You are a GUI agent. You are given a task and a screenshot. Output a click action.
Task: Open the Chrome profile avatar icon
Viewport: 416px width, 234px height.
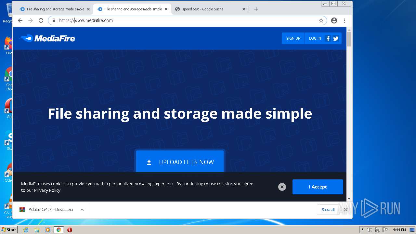pyautogui.click(x=334, y=20)
